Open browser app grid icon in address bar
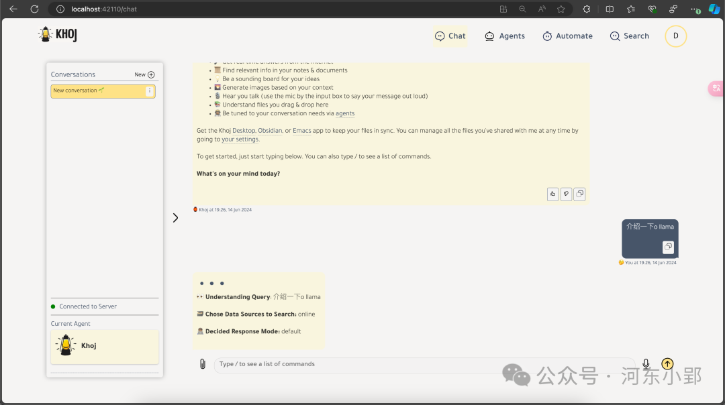The height and width of the screenshot is (405, 725). (503, 9)
